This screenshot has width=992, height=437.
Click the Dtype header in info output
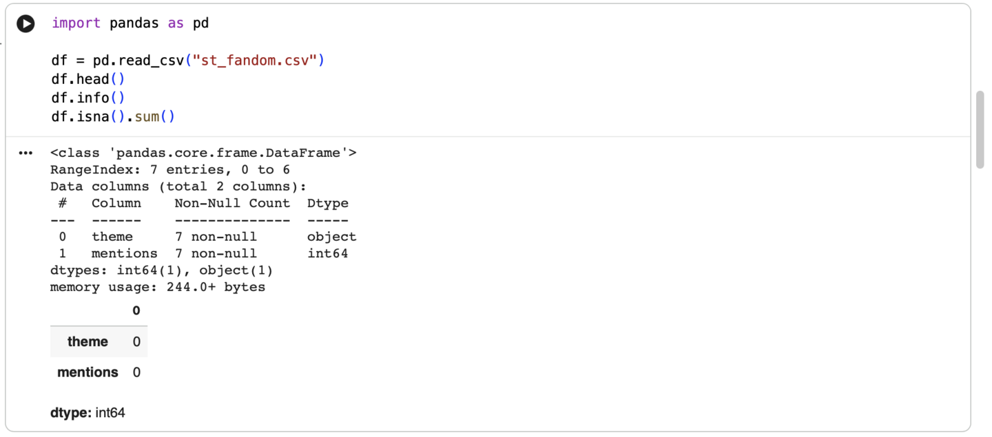click(x=328, y=203)
